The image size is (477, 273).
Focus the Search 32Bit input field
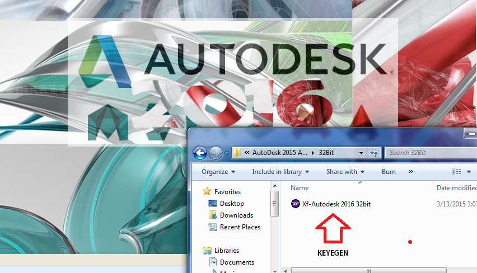coord(431,153)
